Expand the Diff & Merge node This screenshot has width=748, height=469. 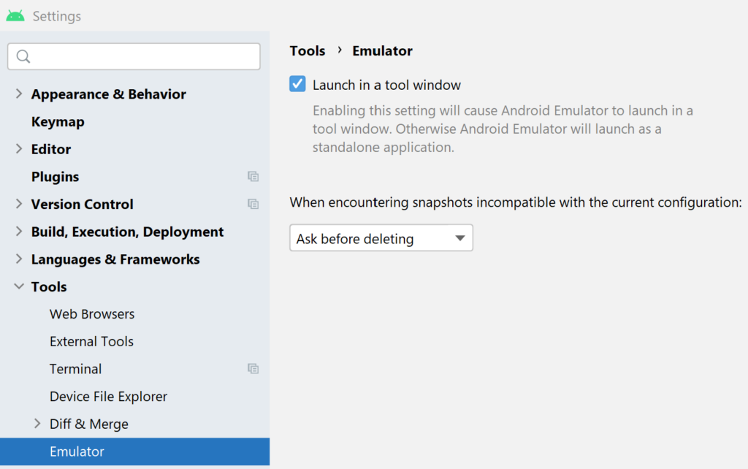(x=37, y=423)
